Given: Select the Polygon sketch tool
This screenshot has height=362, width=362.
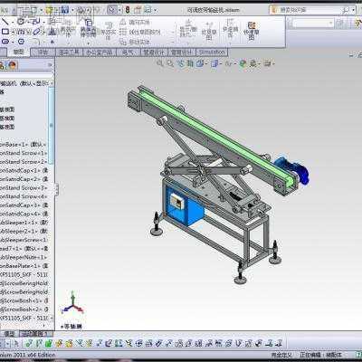Looking at the screenshot, I should click(21, 42).
